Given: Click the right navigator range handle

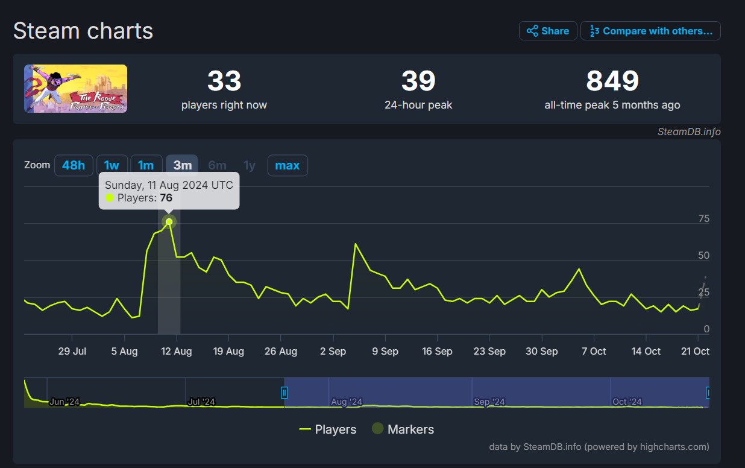Looking at the screenshot, I should click(x=708, y=393).
